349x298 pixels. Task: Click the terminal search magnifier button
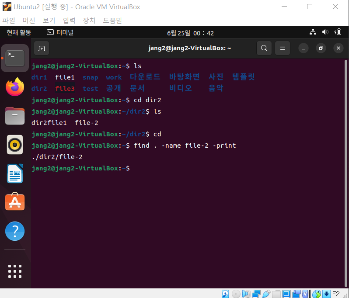coord(264,48)
